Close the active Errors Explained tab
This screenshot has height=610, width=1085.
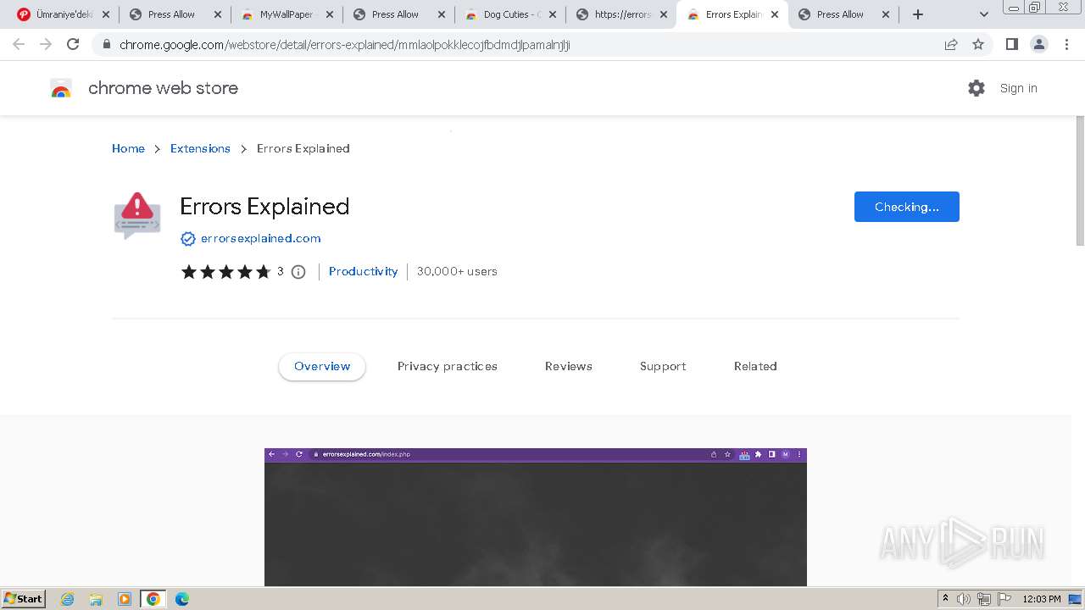point(775,14)
